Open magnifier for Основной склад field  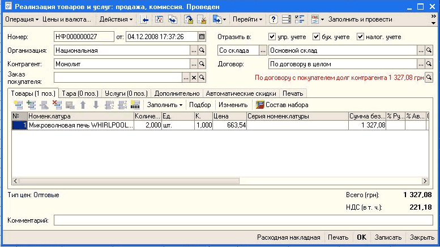[429, 50]
